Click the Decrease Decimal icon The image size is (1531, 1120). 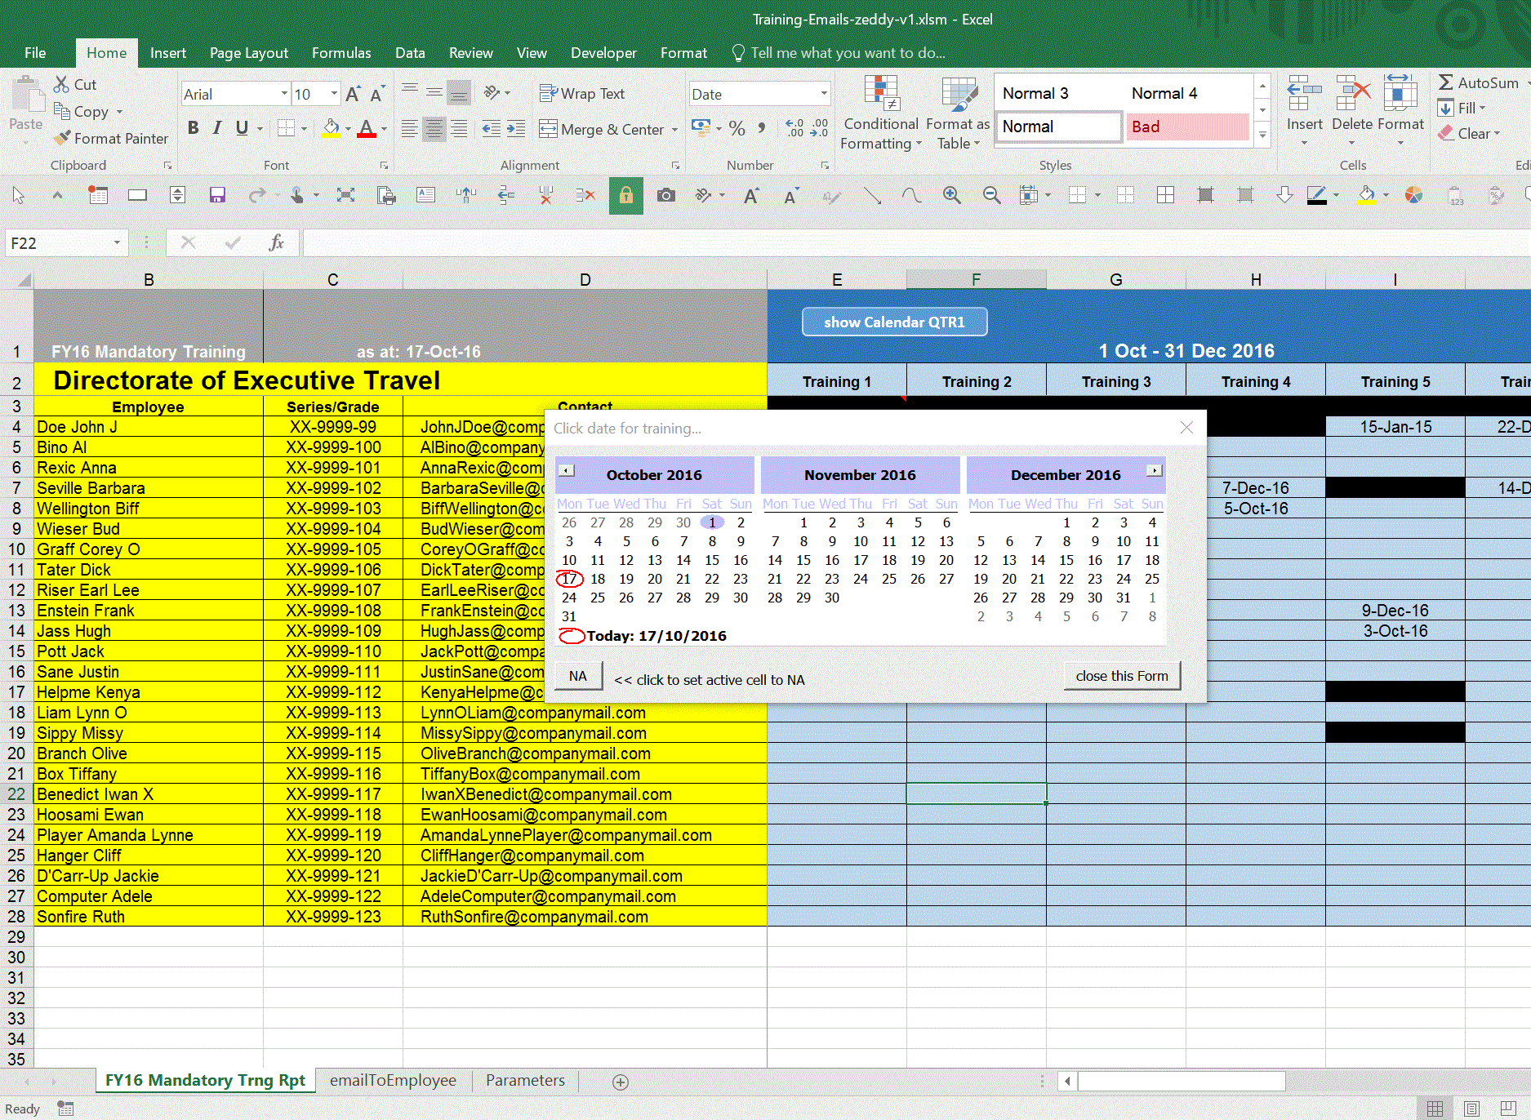(x=819, y=128)
